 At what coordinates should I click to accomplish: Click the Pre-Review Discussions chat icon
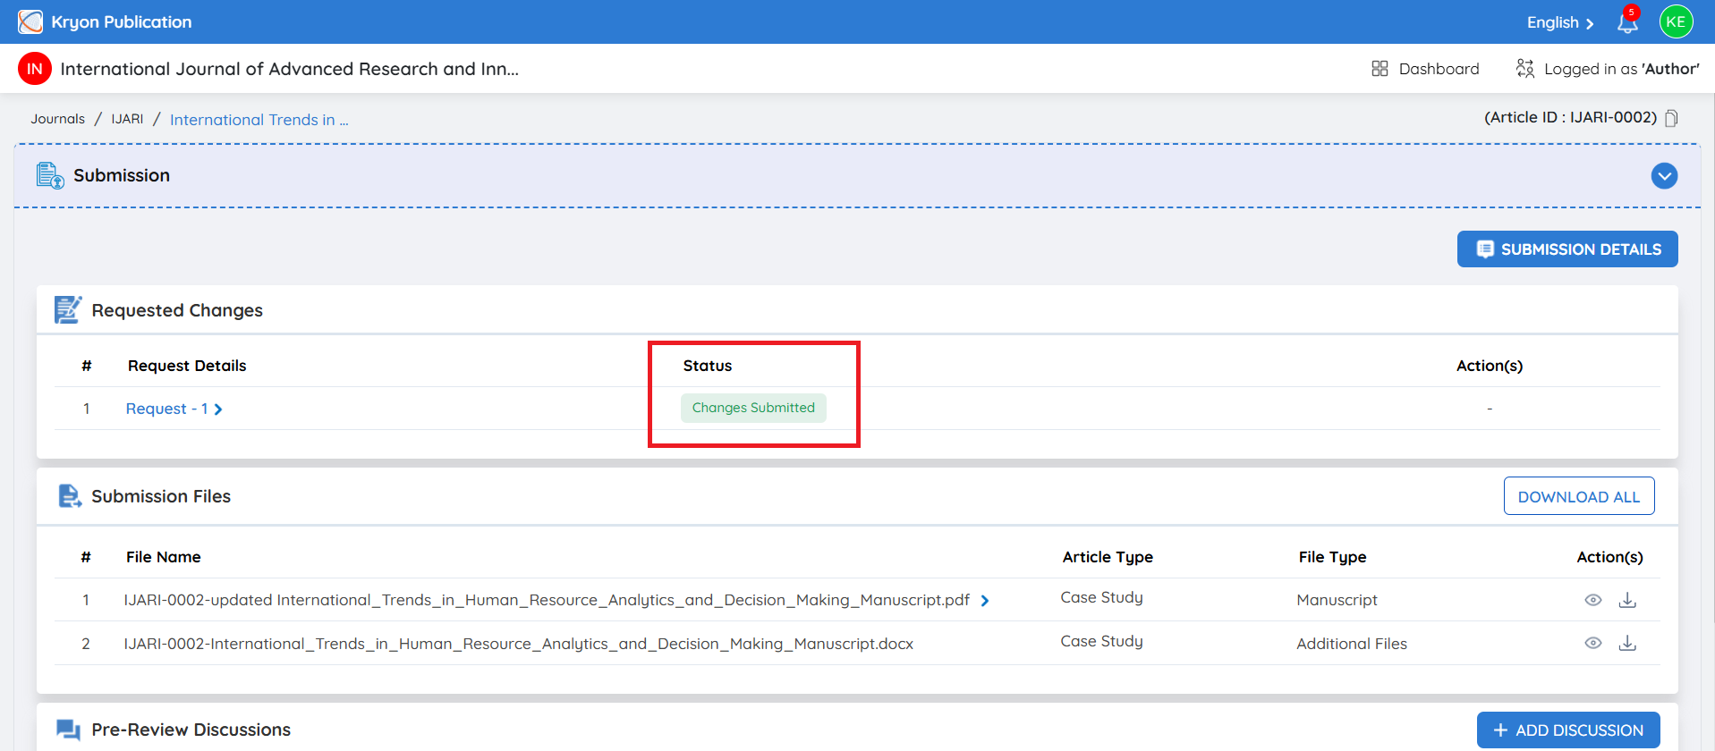pos(69,730)
